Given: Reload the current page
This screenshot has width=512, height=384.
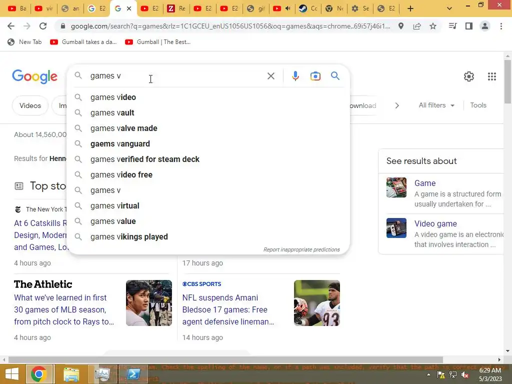Looking at the screenshot, I should point(43,26).
